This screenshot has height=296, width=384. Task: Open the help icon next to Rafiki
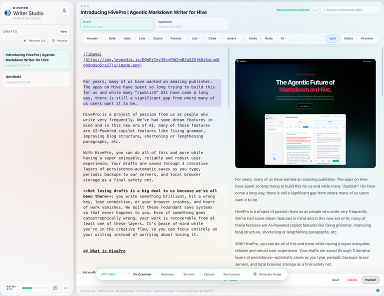(x=55, y=288)
